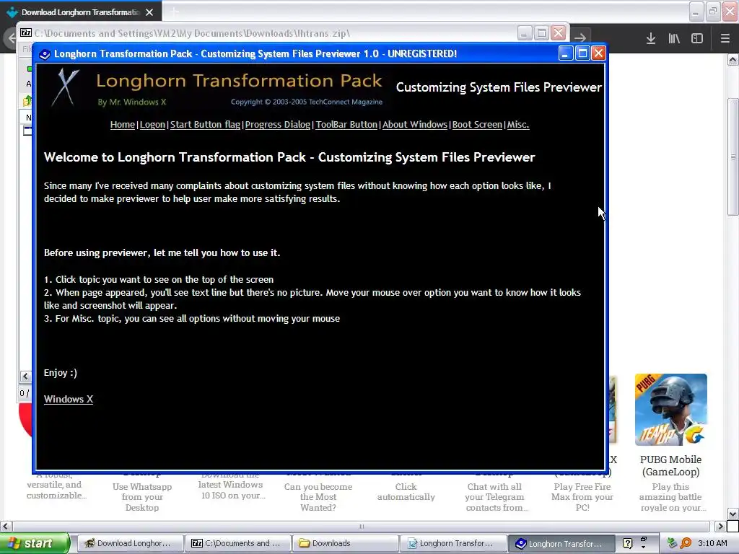This screenshot has width=739, height=554.
Task: Open the Home link in previewer
Action: click(x=122, y=125)
